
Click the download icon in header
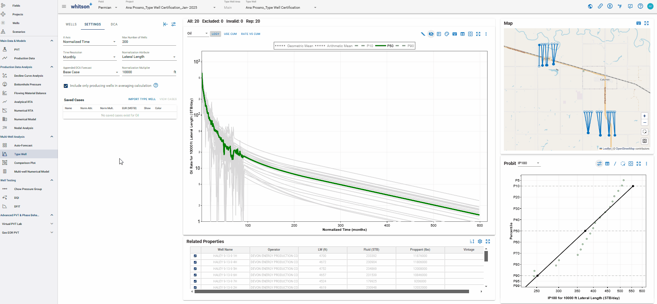coord(610,6)
